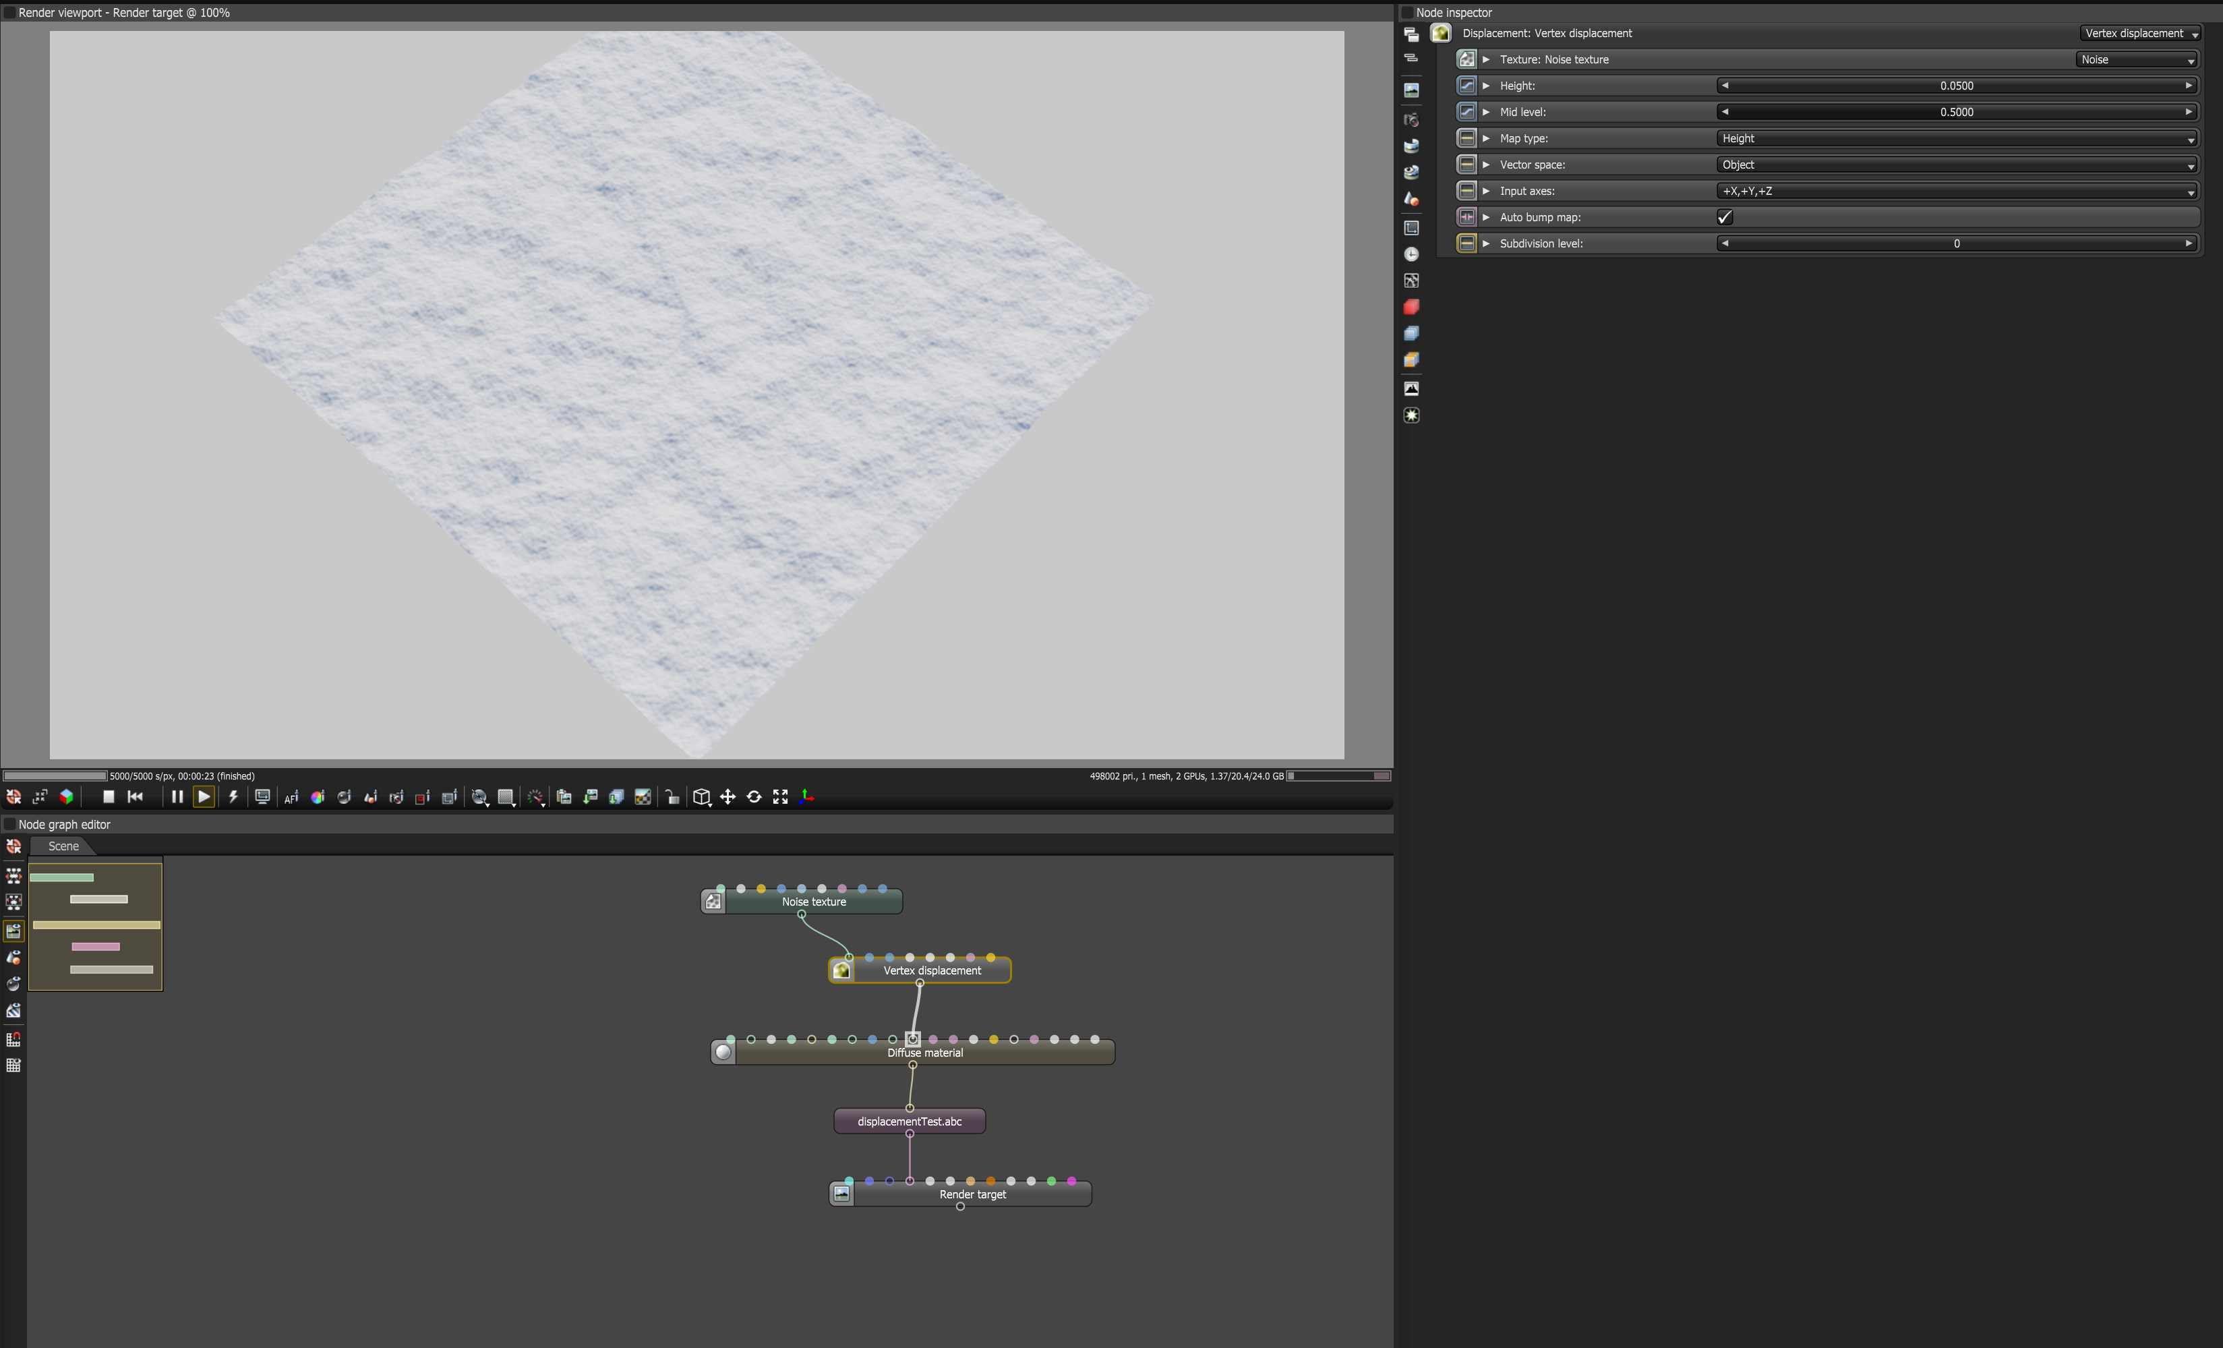Toggle the Auto bump map checkbox

tap(1724, 217)
